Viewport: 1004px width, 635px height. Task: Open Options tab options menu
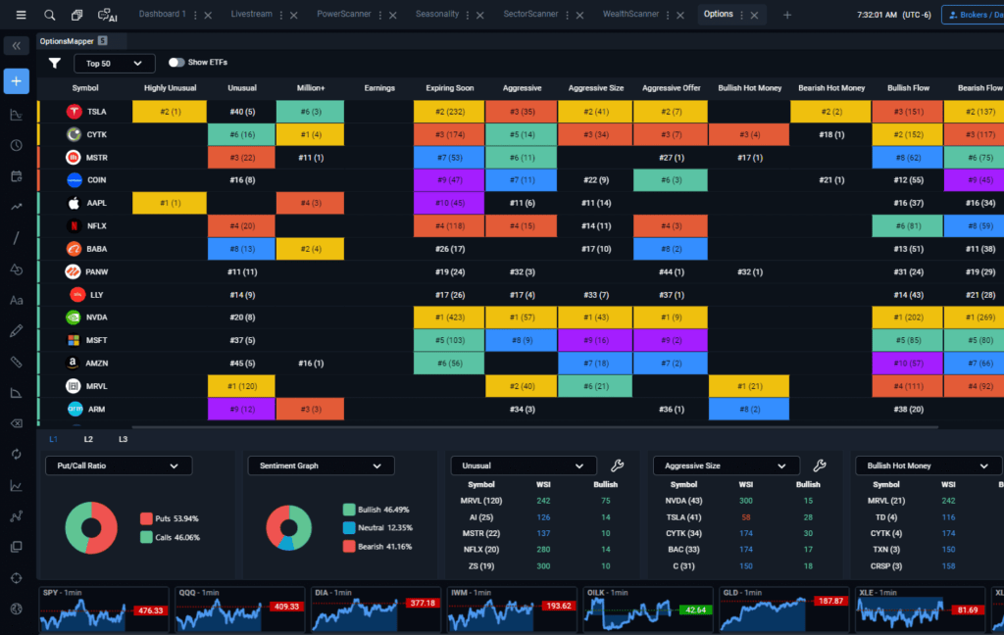(741, 15)
